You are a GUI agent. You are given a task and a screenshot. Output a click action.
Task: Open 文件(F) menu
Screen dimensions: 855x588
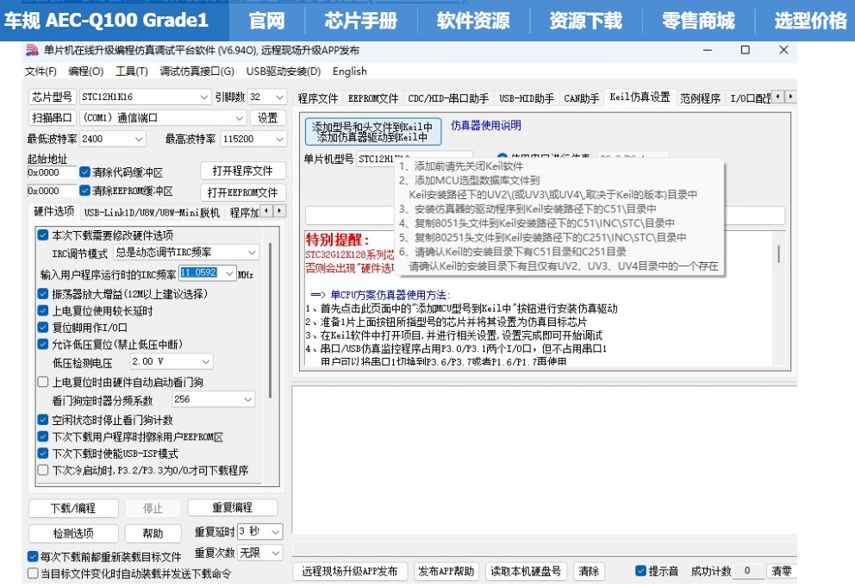coord(41,72)
